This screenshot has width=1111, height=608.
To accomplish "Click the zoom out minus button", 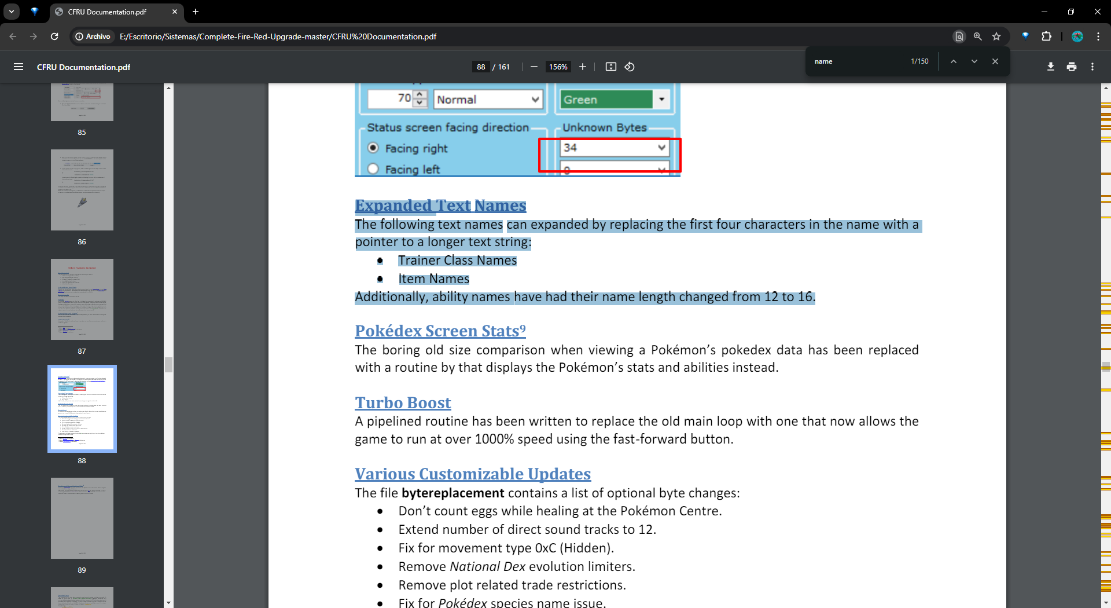I will point(534,67).
